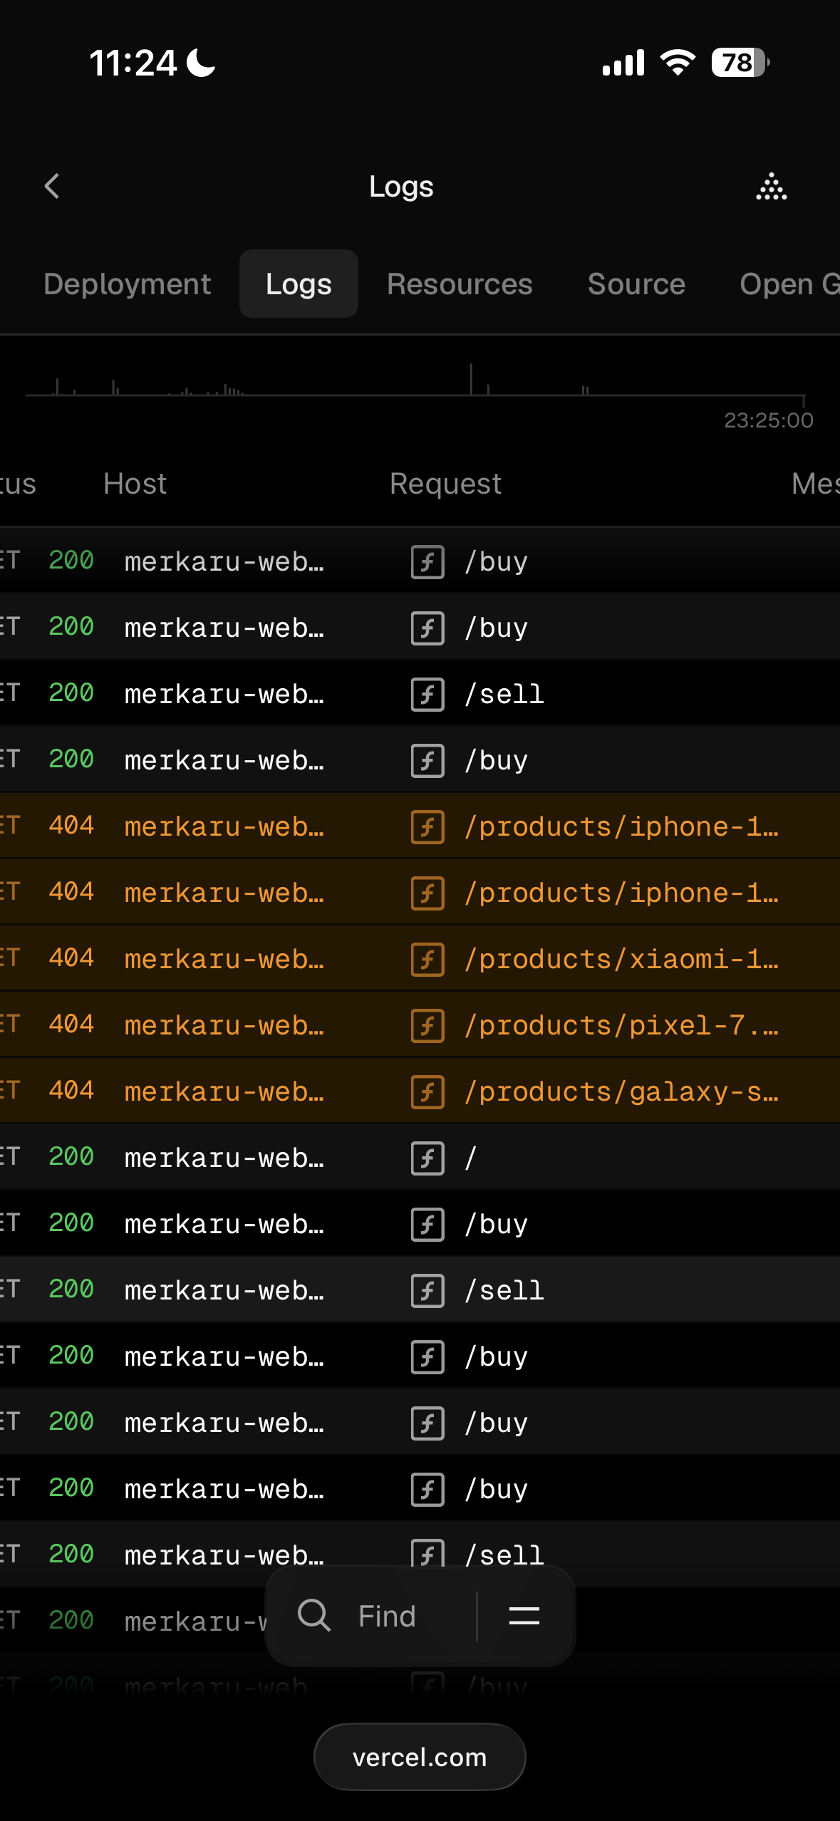This screenshot has width=840, height=1821.
Task: Tap the search magnifier icon
Action: point(314,1615)
